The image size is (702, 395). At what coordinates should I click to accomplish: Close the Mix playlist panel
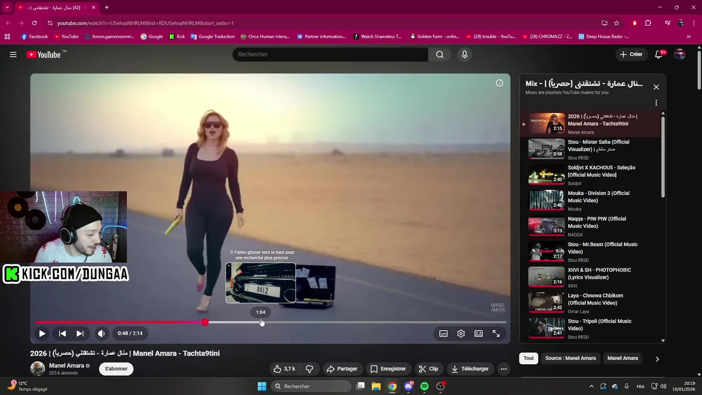656,87
